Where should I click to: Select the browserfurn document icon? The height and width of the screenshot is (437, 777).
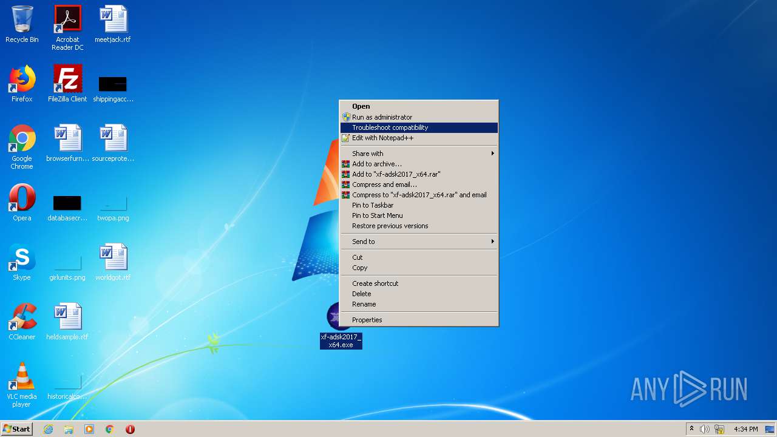pyautogui.click(x=67, y=143)
